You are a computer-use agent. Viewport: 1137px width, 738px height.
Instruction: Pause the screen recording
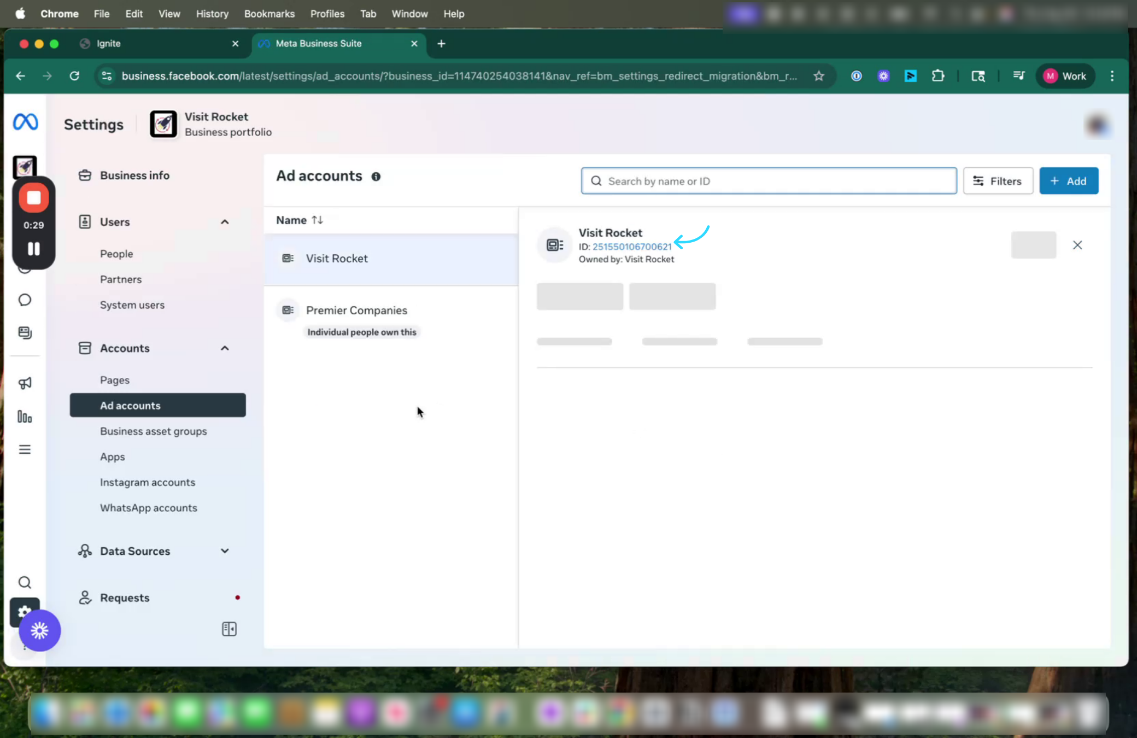[34, 249]
